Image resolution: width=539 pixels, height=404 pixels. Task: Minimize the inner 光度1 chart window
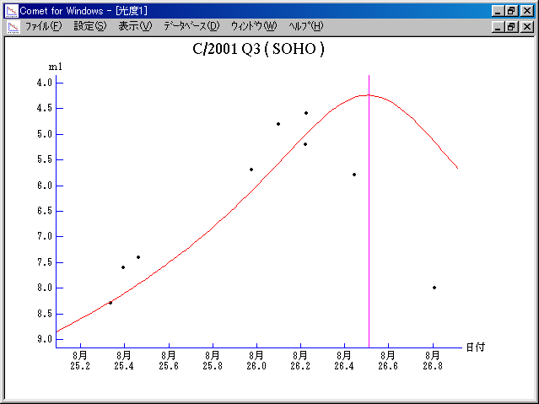pyautogui.click(x=499, y=26)
